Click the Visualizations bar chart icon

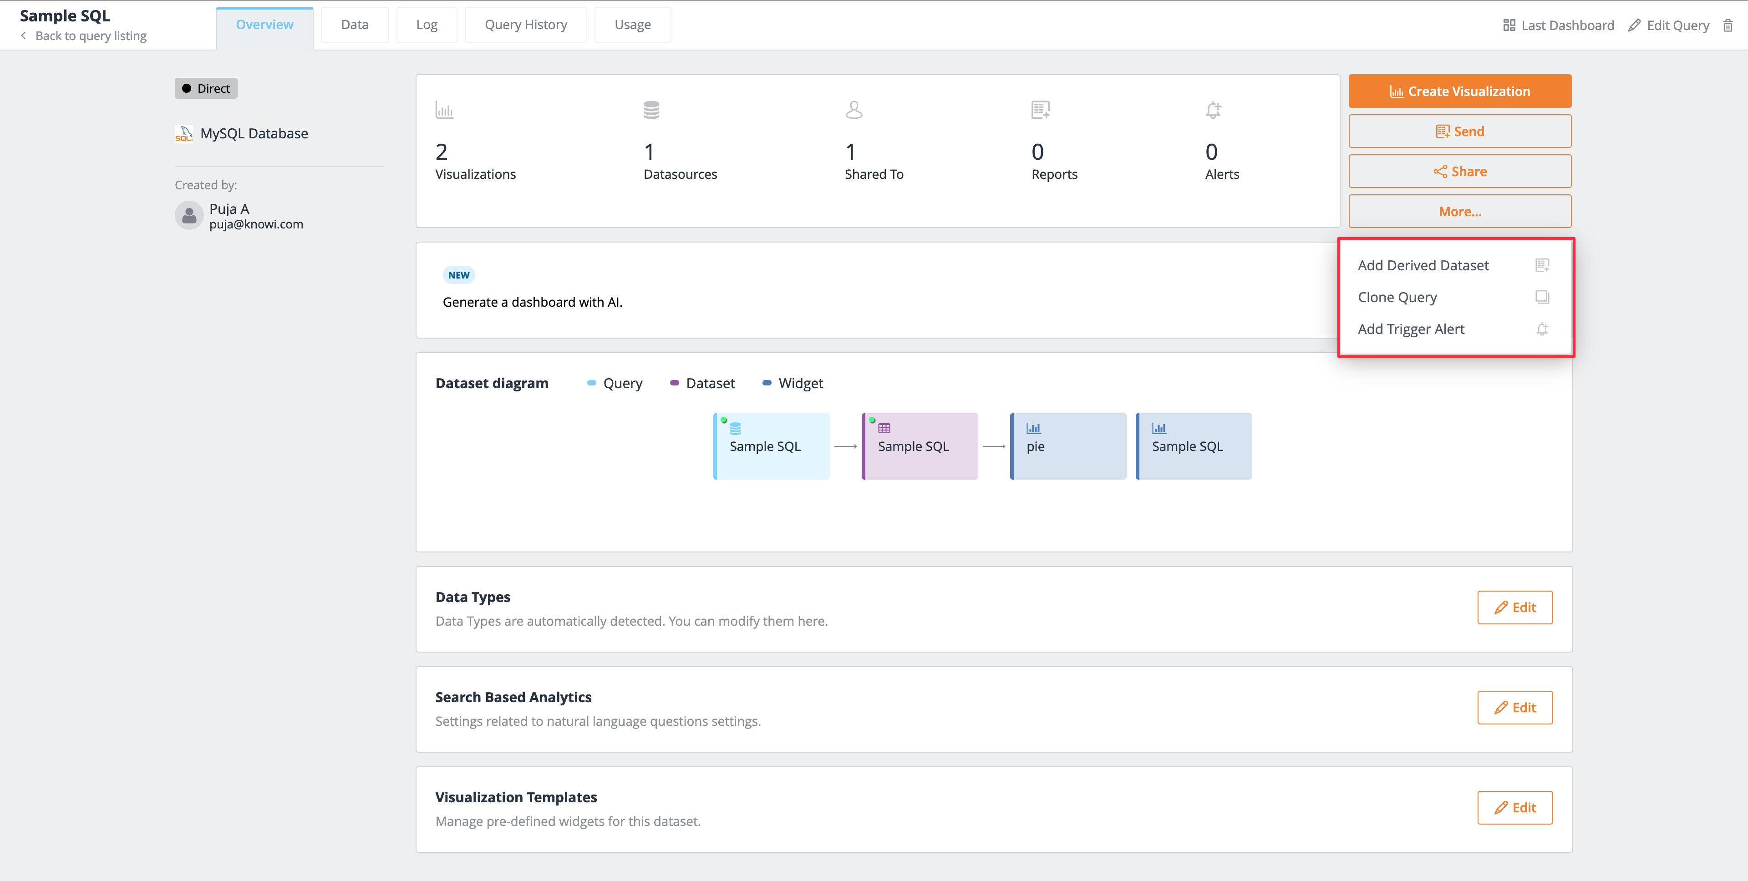[x=444, y=110]
